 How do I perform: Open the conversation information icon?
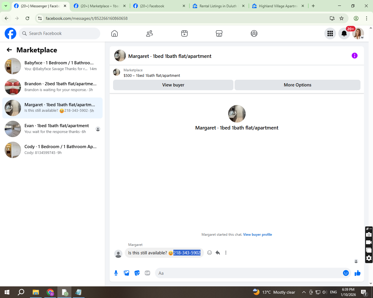click(355, 56)
